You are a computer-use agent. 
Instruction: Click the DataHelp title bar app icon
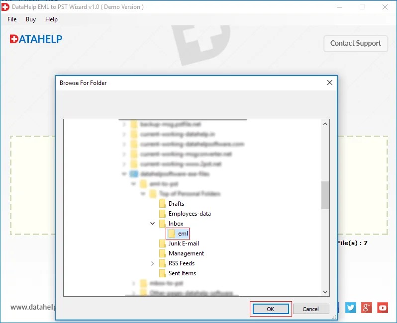click(x=5, y=7)
